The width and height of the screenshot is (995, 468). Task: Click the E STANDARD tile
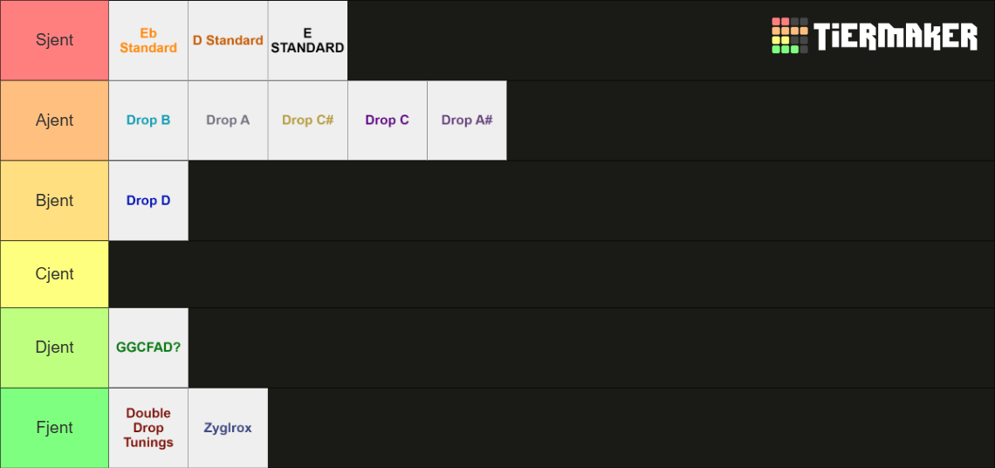click(x=308, y=41)
